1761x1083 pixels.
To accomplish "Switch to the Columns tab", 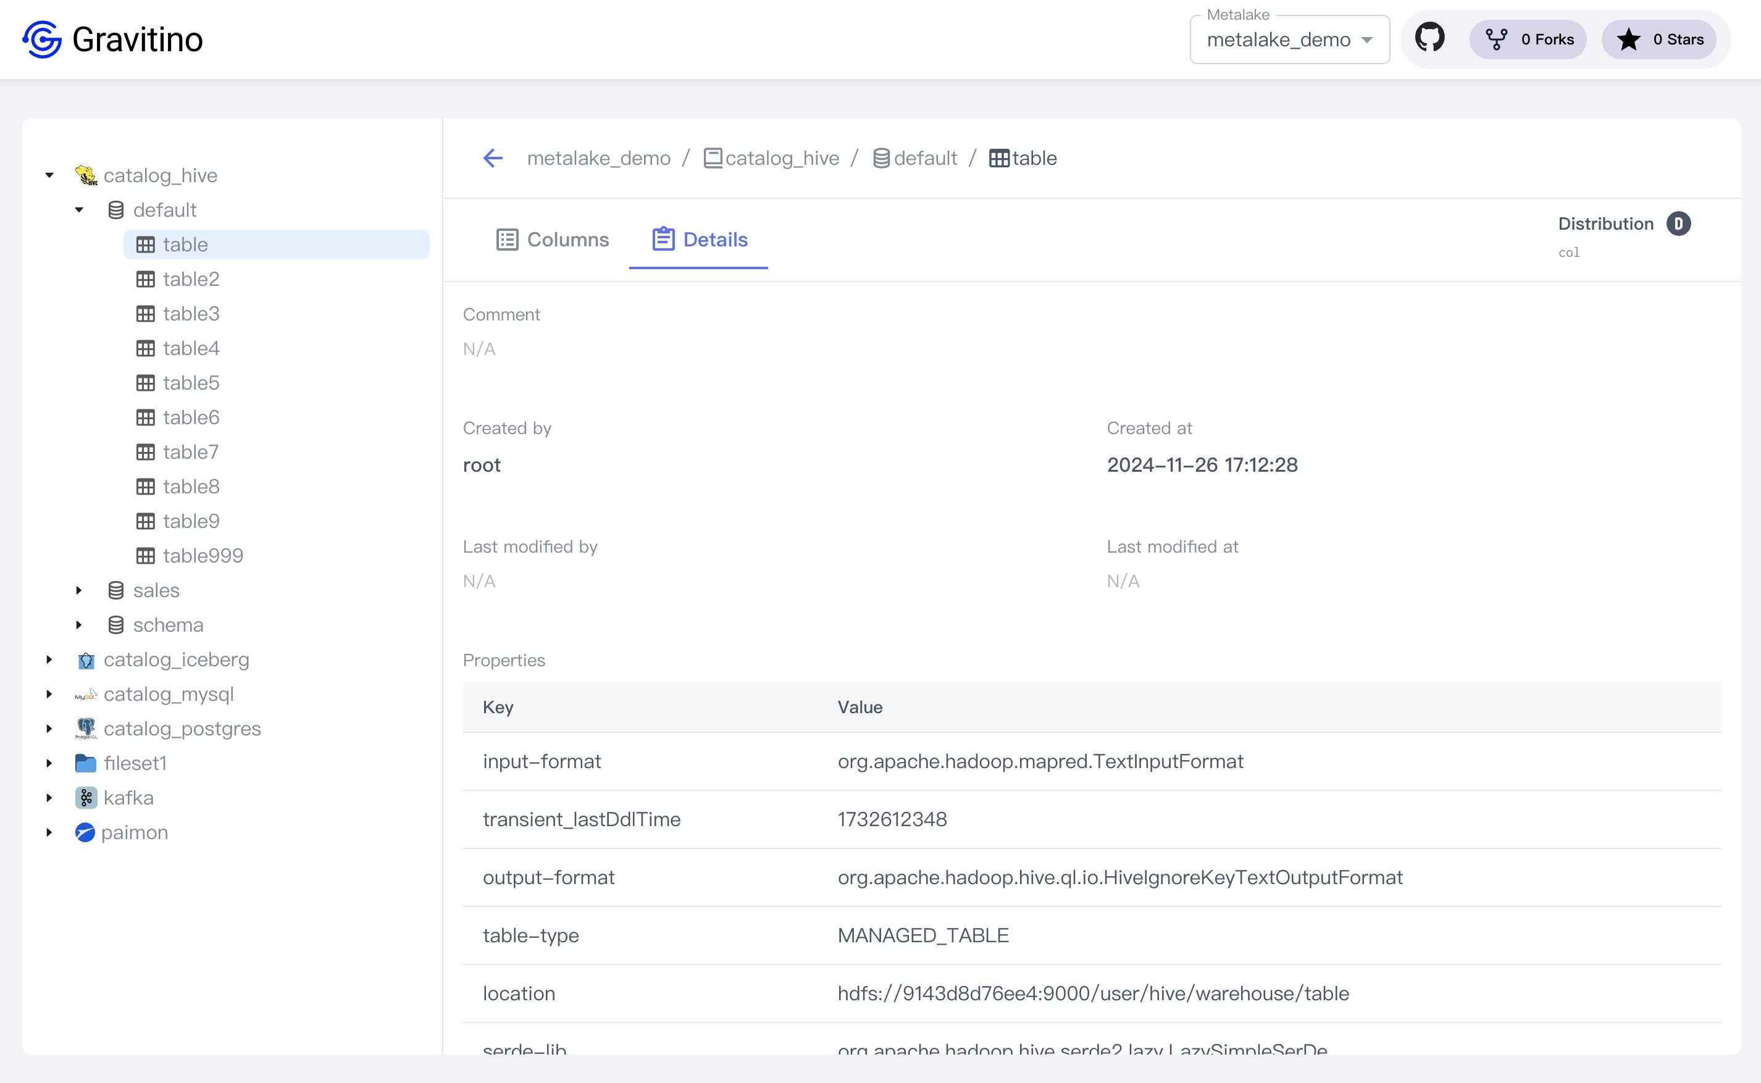I will coord(552,240).
